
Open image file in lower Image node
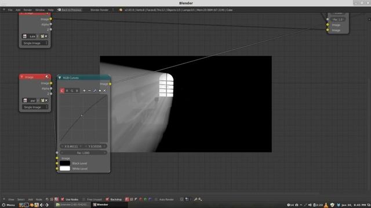[x=42, y=101]
